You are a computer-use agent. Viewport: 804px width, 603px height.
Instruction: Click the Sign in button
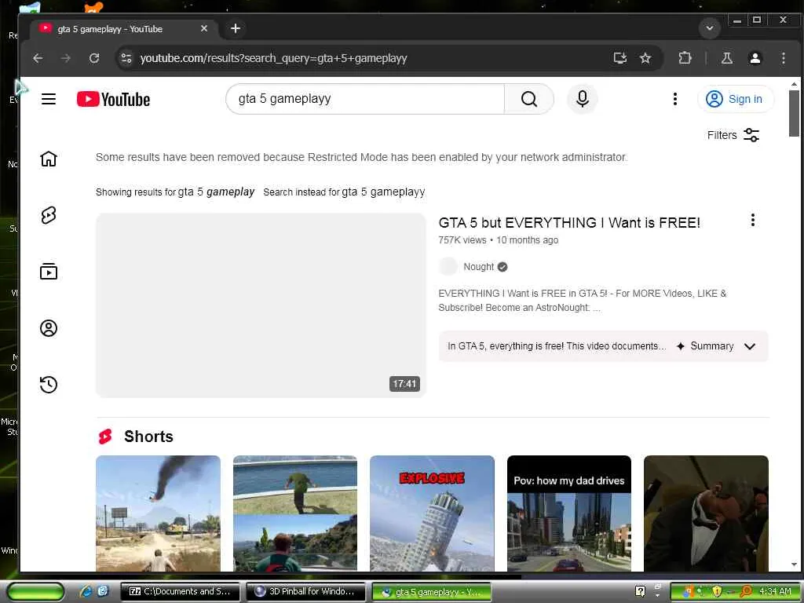point(735,99)
